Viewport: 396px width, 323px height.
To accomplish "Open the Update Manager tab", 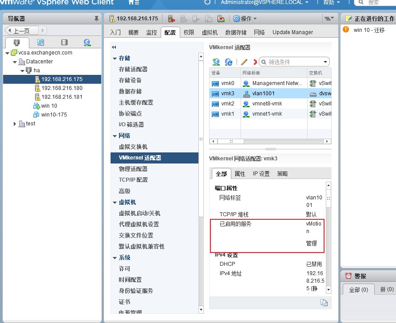I will [x=293, y=32].
